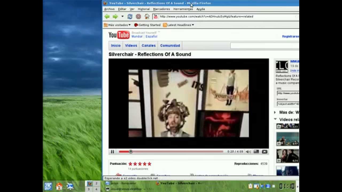Expand the Más visitados bookmarks dropdown

(117, 25)
